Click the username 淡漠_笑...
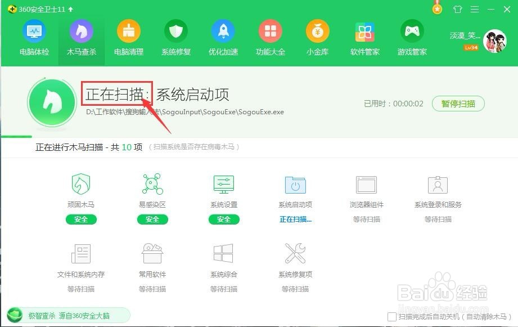 click(x=465, y=35)
